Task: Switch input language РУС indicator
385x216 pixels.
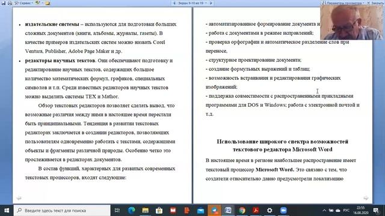Action: [x=346, y=211]
